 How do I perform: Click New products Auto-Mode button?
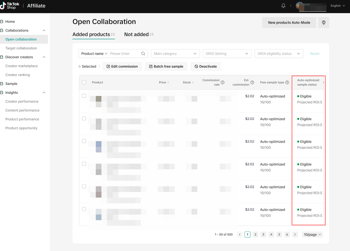pos(289,22)
